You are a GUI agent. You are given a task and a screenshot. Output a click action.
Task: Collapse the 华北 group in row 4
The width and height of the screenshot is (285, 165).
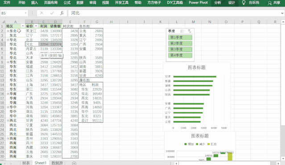click(x=8, y=40)
